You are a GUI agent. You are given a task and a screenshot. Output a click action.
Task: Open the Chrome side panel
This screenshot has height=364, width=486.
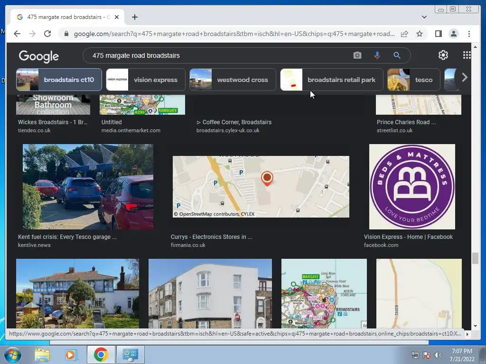(438, 34)
